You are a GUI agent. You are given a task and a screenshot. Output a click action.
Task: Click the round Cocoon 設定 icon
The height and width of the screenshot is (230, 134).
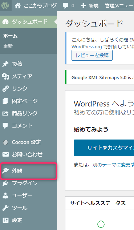[5, 142]
